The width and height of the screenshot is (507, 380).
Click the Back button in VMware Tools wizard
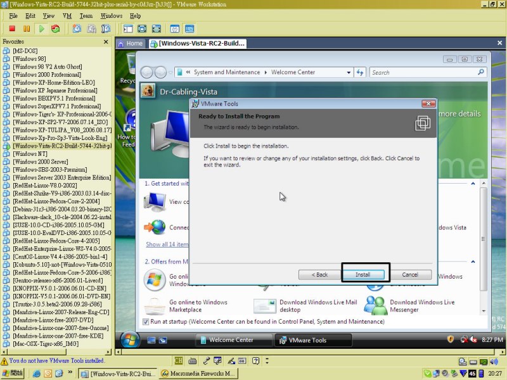(319, 275)
